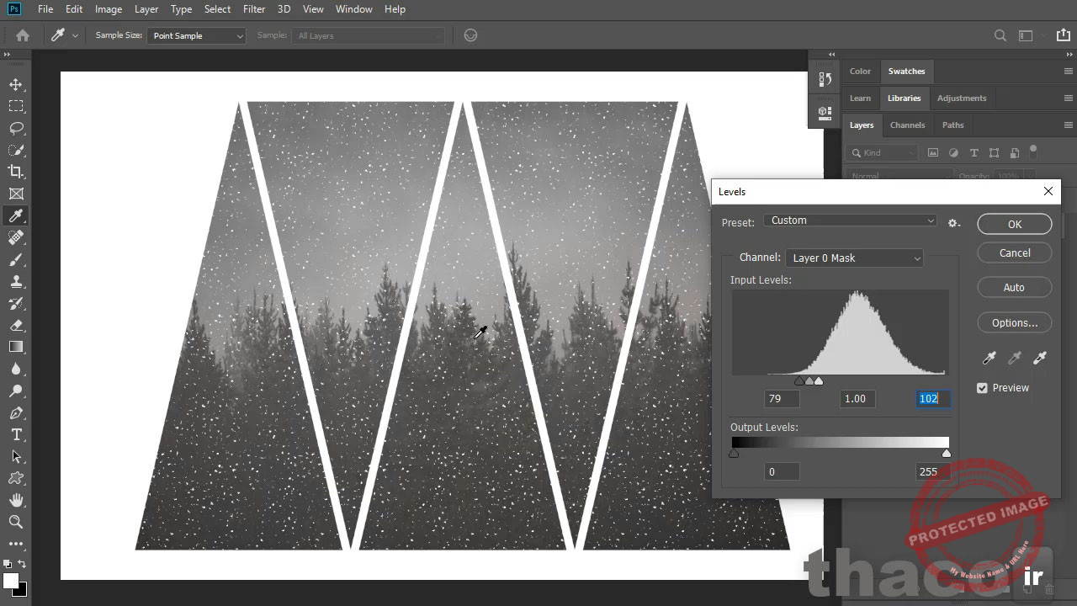Choose the Type tool

click(x=16, y=434)
